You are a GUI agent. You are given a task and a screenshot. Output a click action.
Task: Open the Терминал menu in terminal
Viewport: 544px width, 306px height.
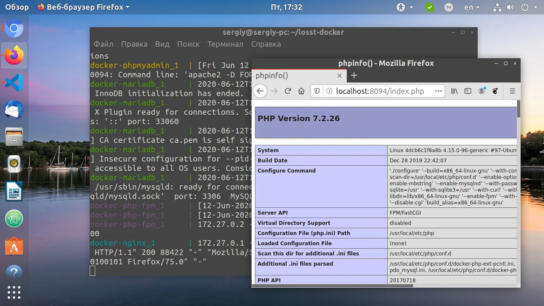[225, 44]
